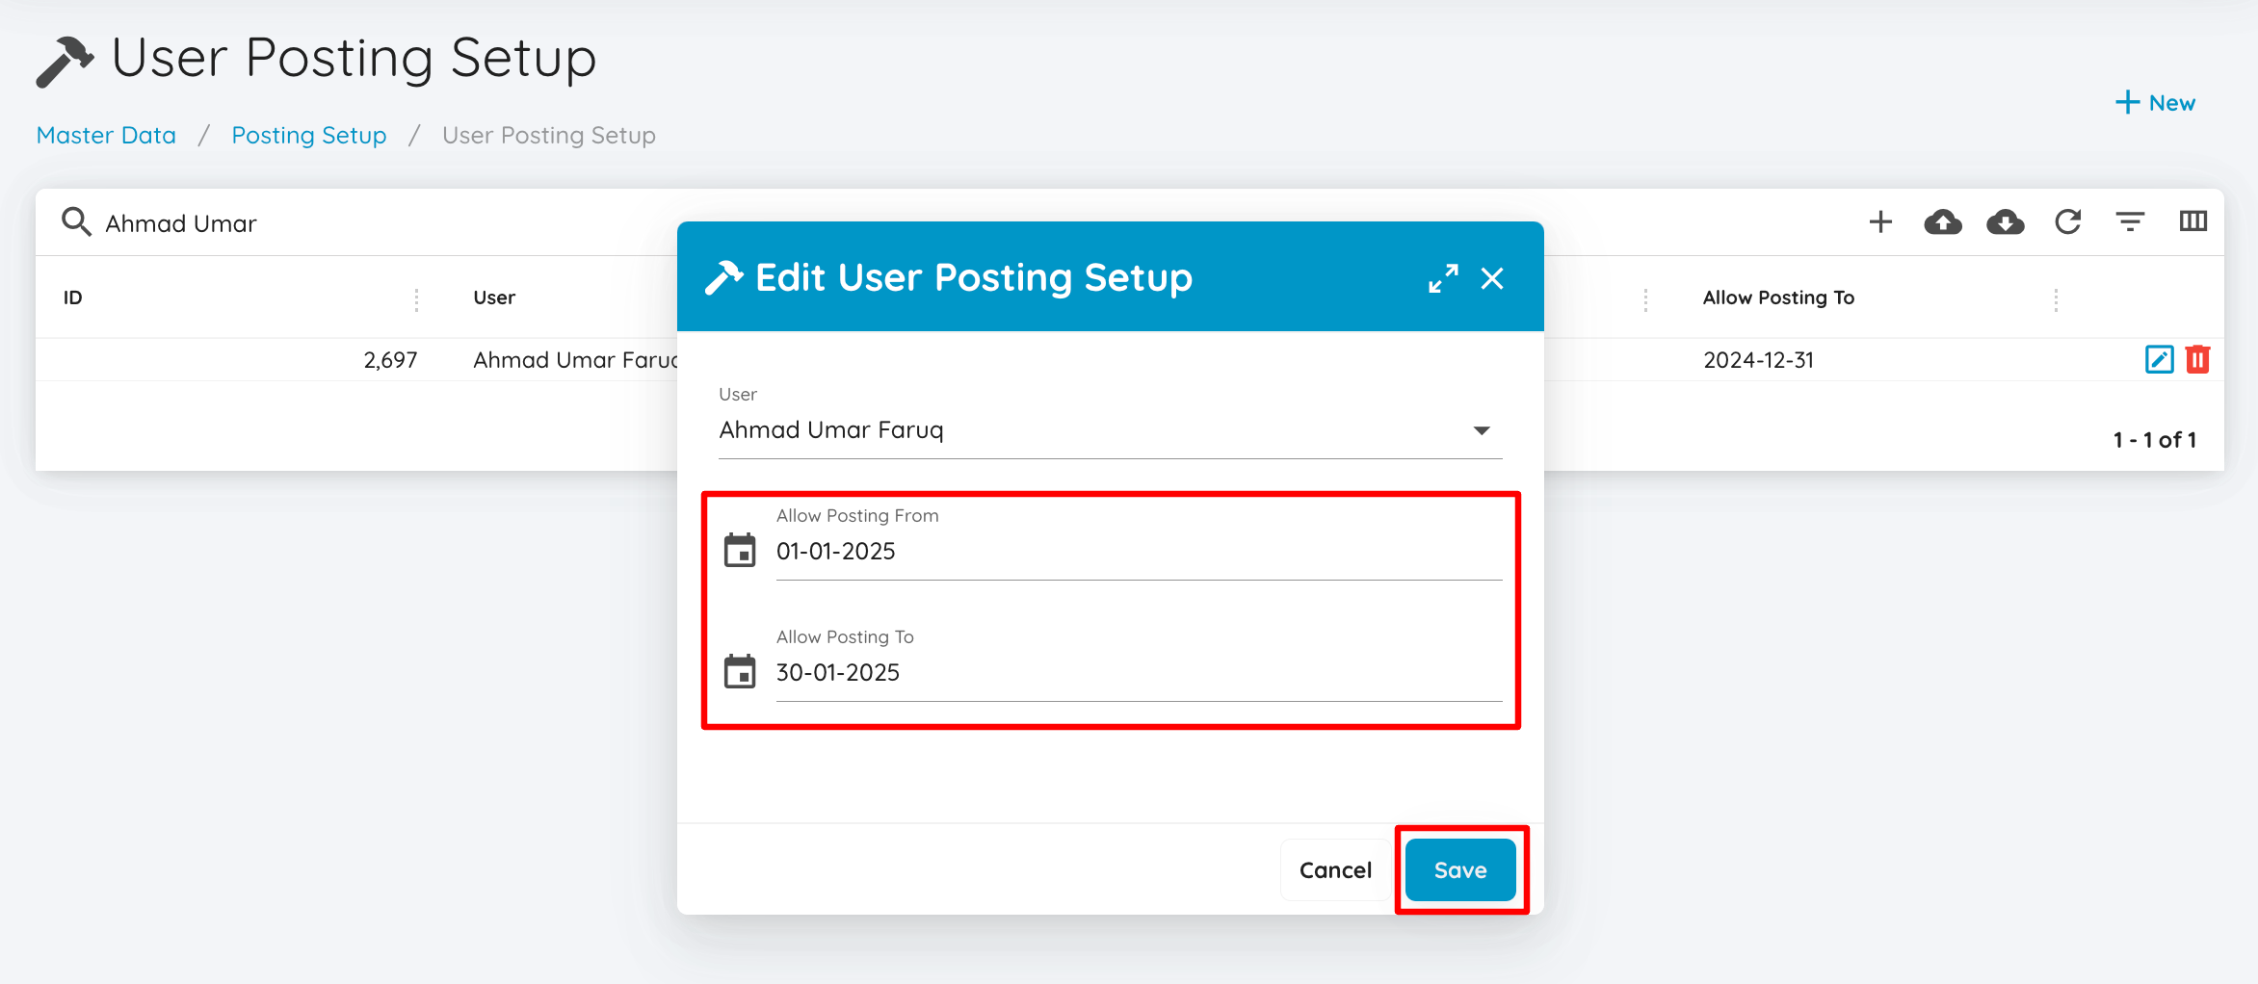Image resolution: width=2258 pixels, height=984 pixels.
Task: Click the cloud download icon
Action: 2006,222
